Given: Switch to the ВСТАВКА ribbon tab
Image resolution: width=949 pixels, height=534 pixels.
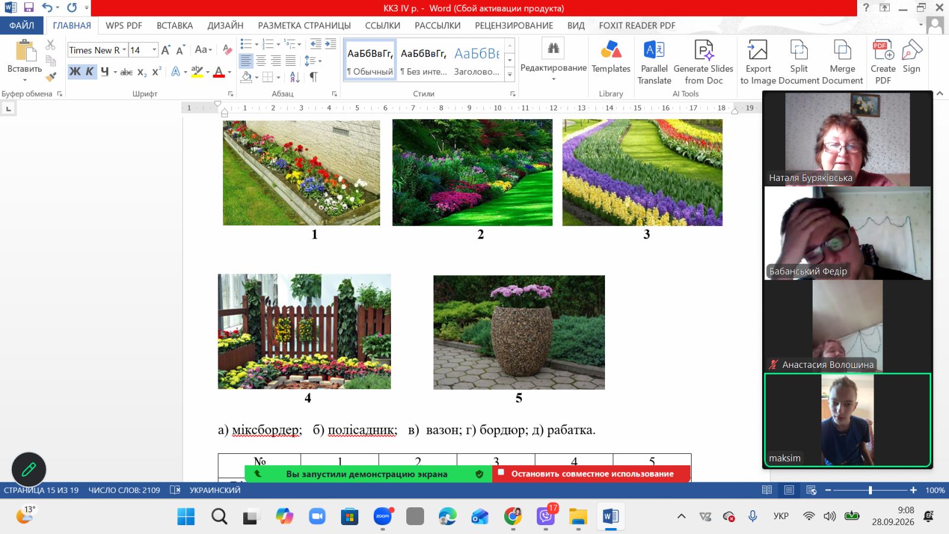Looking at the screenshot, I should [x=174, y=26].
